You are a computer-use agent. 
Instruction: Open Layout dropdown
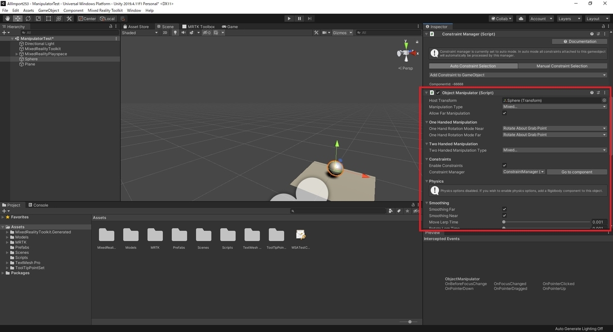[597, 18]
